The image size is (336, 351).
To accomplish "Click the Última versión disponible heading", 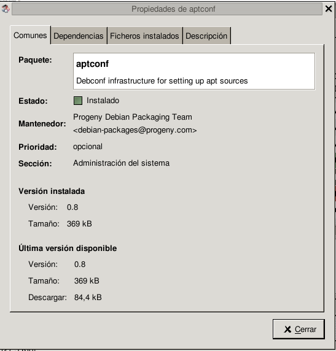I will (x=68, y=248).
